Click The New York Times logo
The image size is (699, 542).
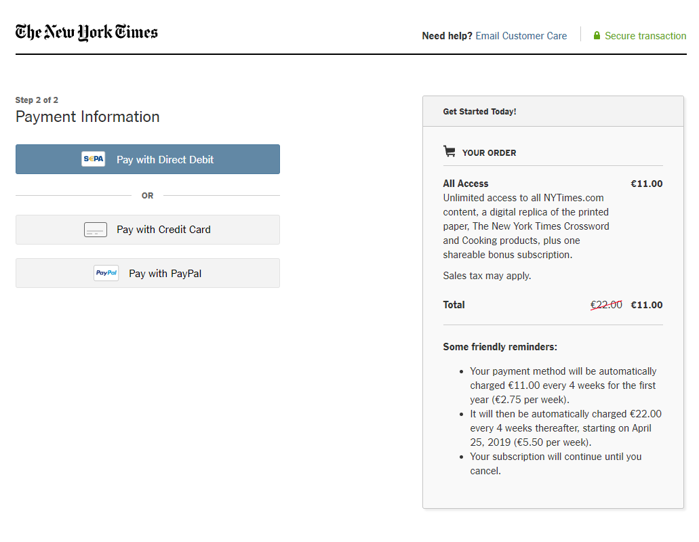[x=87, y=33]
